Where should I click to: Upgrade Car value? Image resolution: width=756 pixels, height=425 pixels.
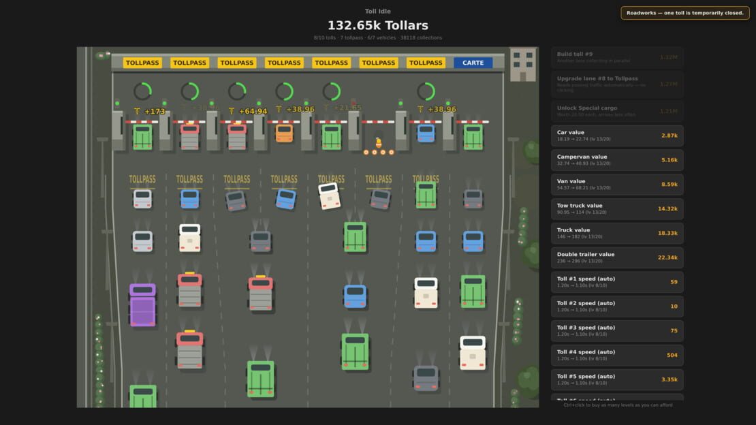pos(617,136)
